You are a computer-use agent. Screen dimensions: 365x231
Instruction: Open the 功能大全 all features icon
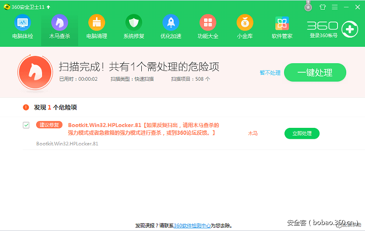(208, 23)
